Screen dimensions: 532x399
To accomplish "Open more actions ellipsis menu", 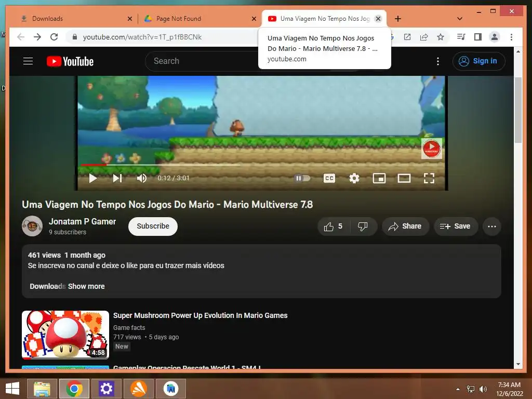I will point(491,227).
